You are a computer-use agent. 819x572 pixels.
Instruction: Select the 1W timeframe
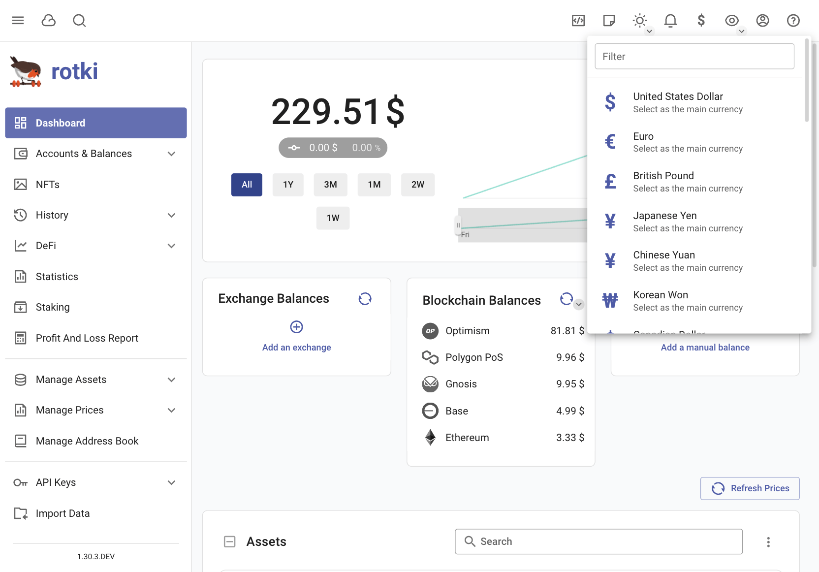point(333,218)
